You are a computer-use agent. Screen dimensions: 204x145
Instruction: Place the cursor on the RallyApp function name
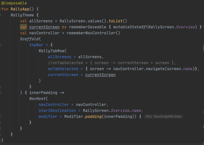pos(20,9)
